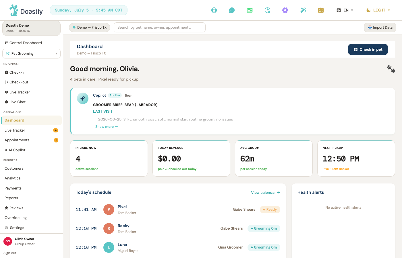
Task: Open the LIGHT theme dropdown
Action: click(378, 10)
